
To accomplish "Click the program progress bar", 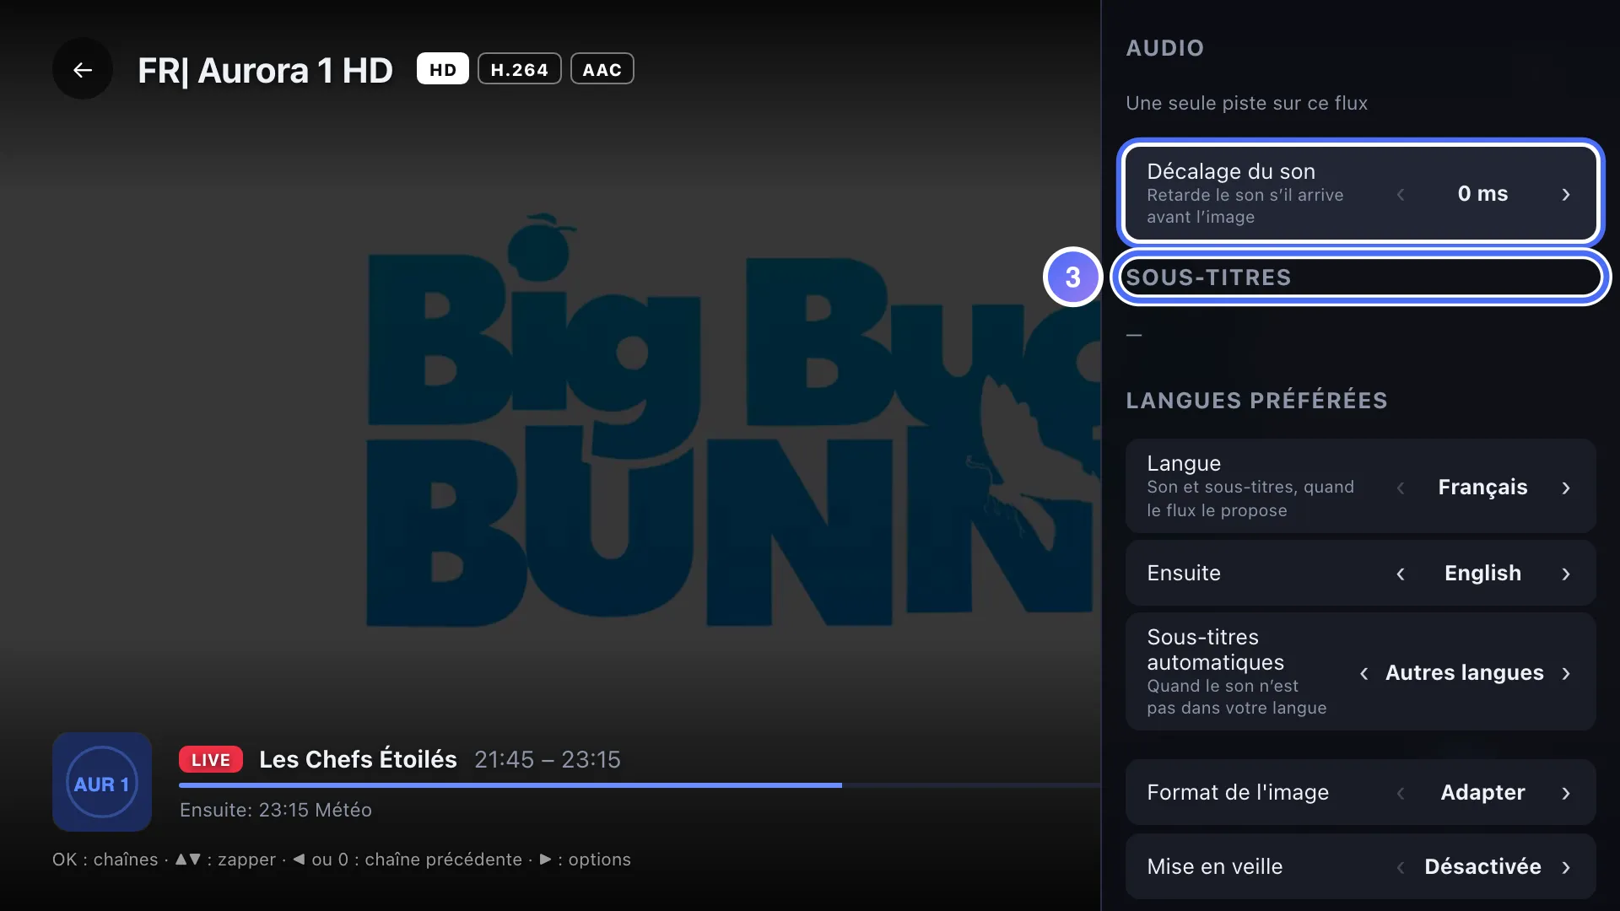I will tap(640, 785).
